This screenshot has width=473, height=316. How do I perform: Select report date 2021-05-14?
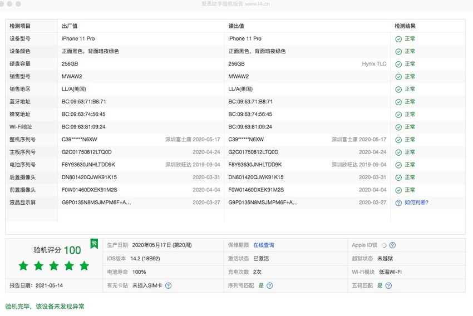(49, 285)
